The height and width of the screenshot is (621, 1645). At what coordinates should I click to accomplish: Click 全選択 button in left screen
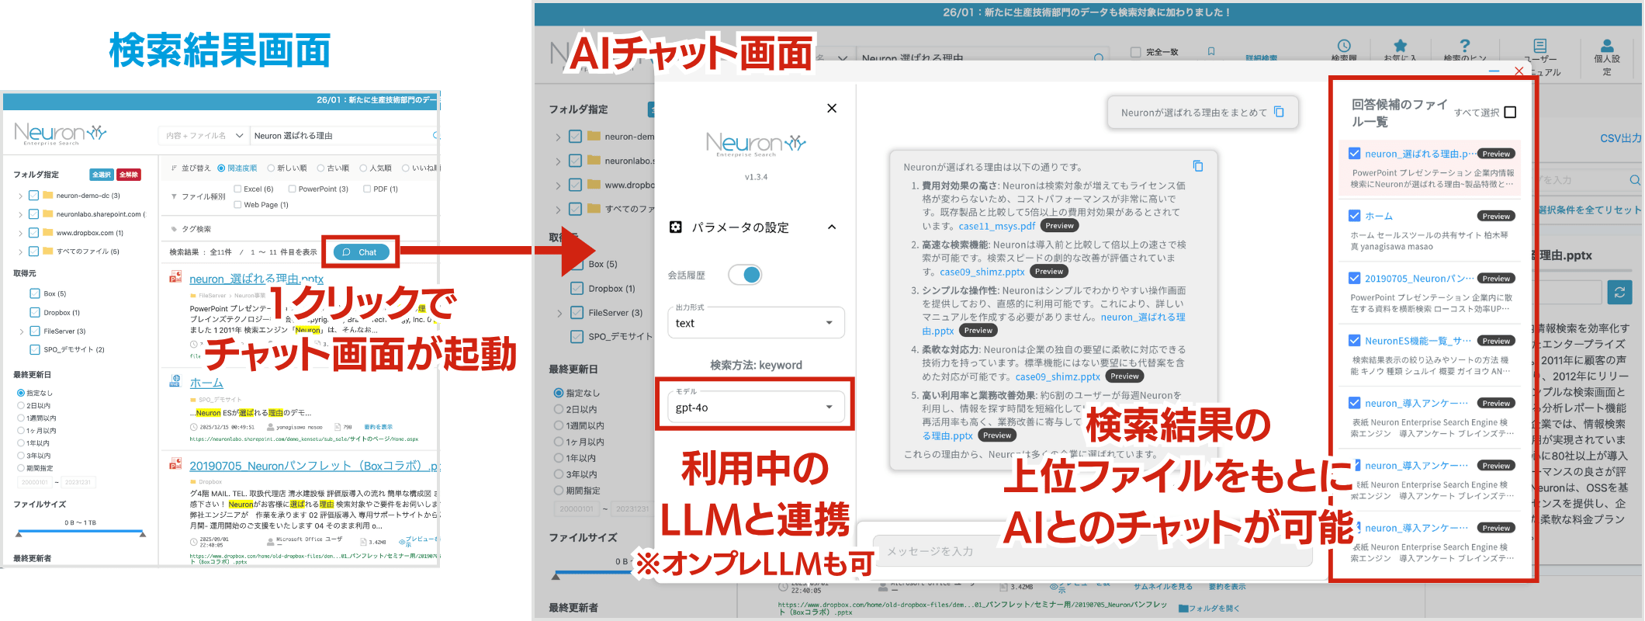(102, 175)
